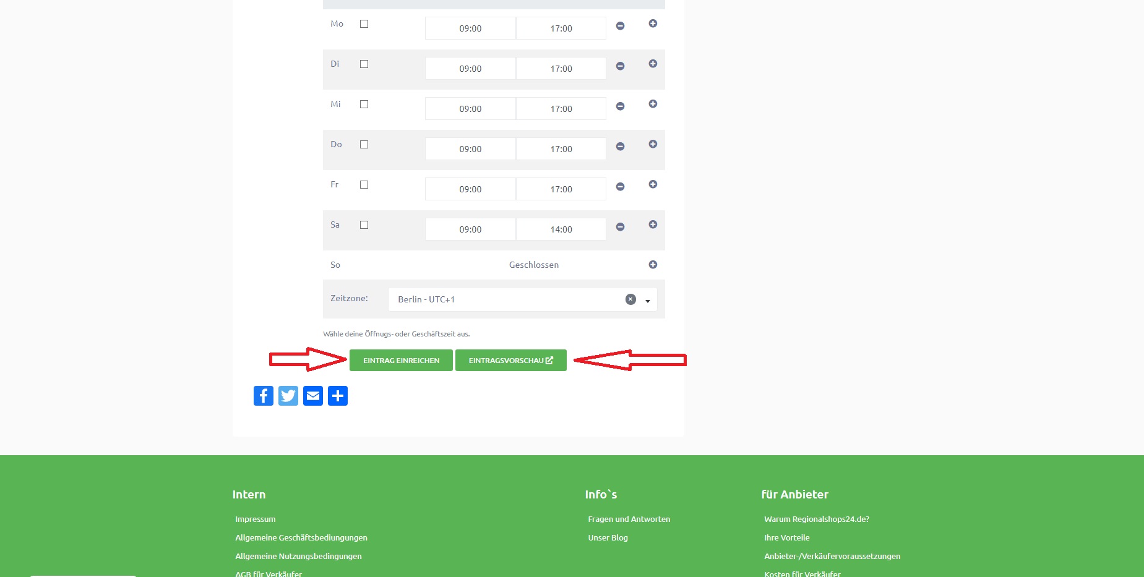Clear the selected Berlin timezone
1144x577 pixels.
(630, 299)
